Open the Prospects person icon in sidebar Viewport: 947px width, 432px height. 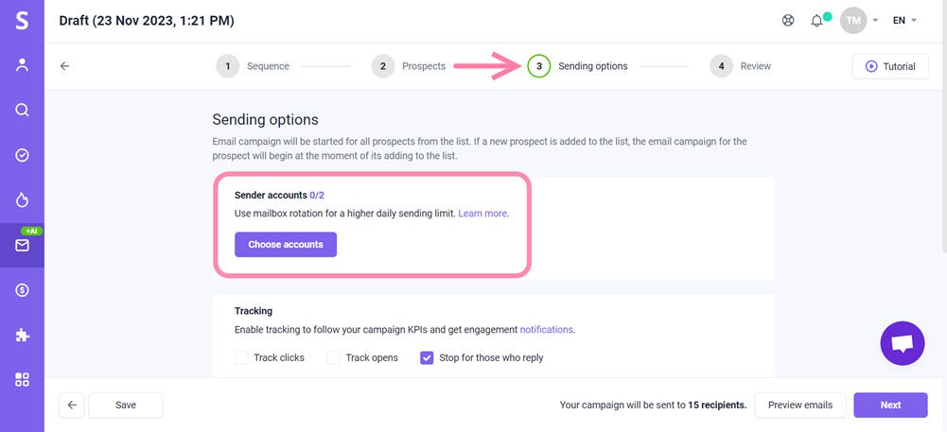click(22, 64)
